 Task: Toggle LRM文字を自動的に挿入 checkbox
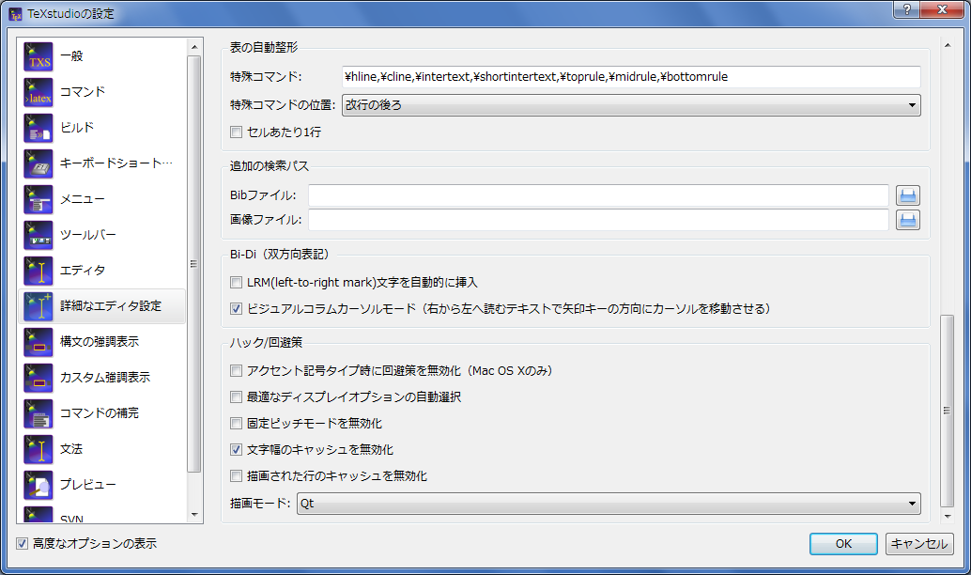tap(237, 283)
